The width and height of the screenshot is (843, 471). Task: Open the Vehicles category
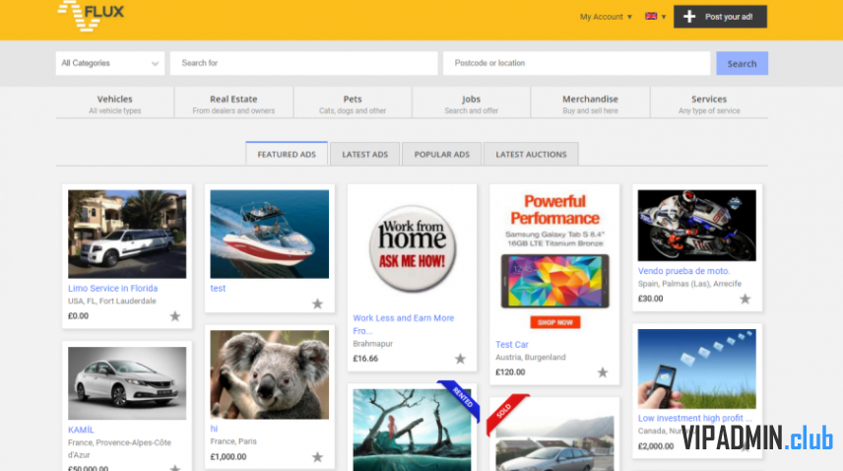click(114, 103)
